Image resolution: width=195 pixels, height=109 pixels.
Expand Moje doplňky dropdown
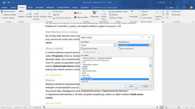pos(89,17)
